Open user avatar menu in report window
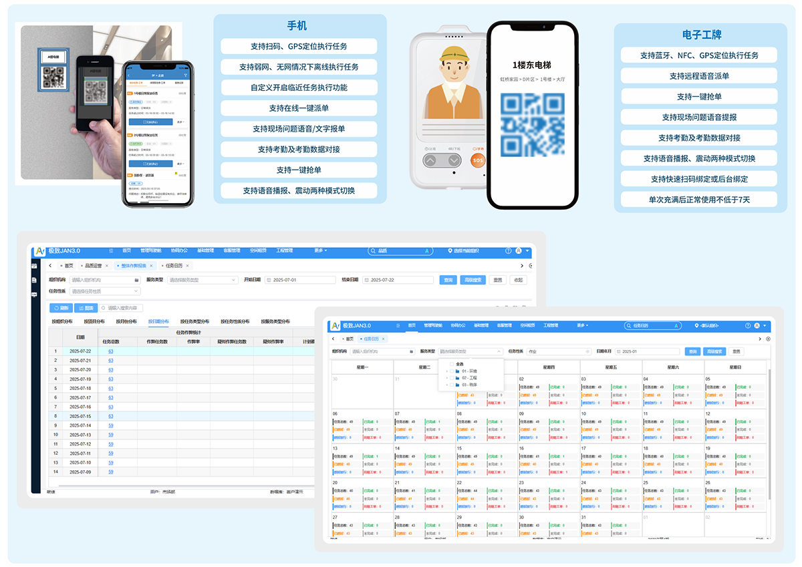 point(519,250)
